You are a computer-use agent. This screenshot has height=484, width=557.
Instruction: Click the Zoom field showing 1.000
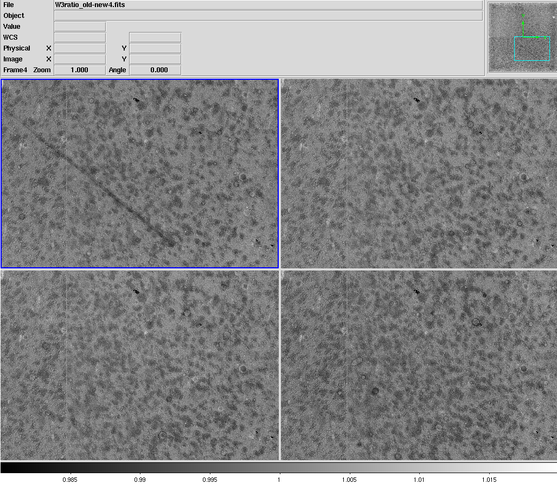80,70
